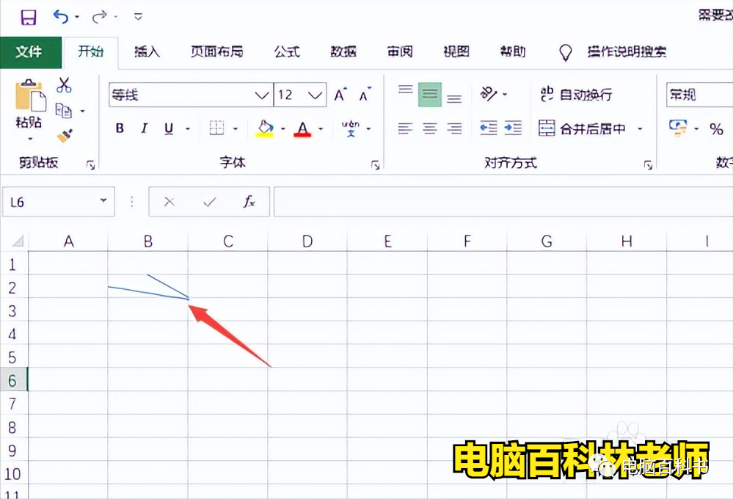Click the accounting number format icon
The image size is (733, 499).
click(678, 128)
